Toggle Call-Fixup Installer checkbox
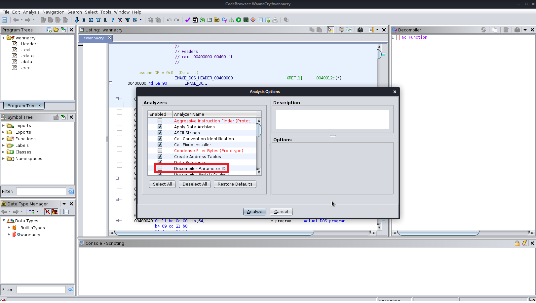Screen dimensions: 536x303 [160, 145]
